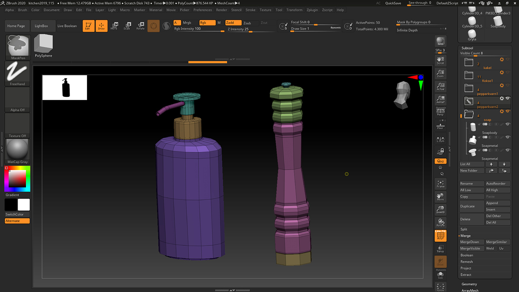Screen dimensions: 519x292
Task: Expand the Geometry palette section
Action: (x=469, y=284)
